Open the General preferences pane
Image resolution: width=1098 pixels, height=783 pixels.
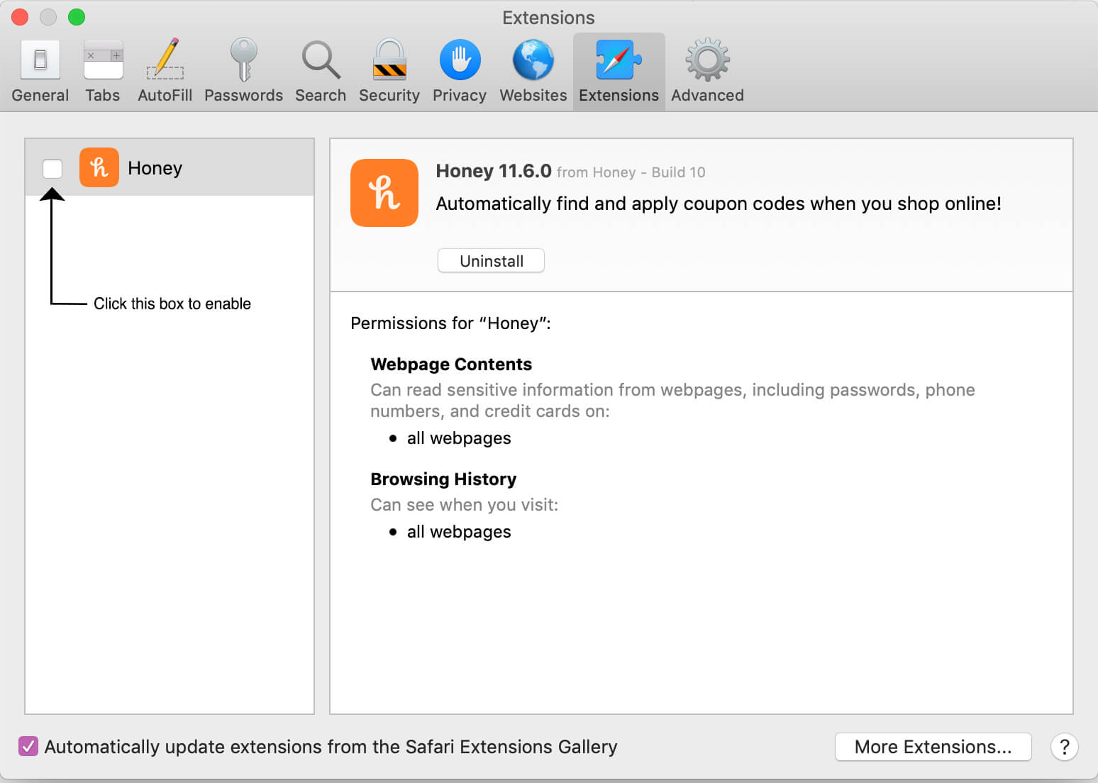(x=40, y=72)
